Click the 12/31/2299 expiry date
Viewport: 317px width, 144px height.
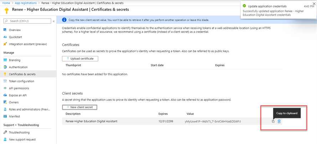point(165,122)
